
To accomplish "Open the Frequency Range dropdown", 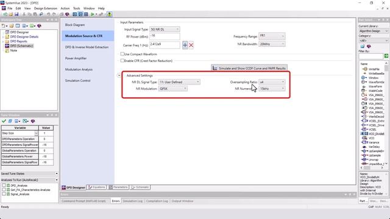I will (x=272, y=36).
